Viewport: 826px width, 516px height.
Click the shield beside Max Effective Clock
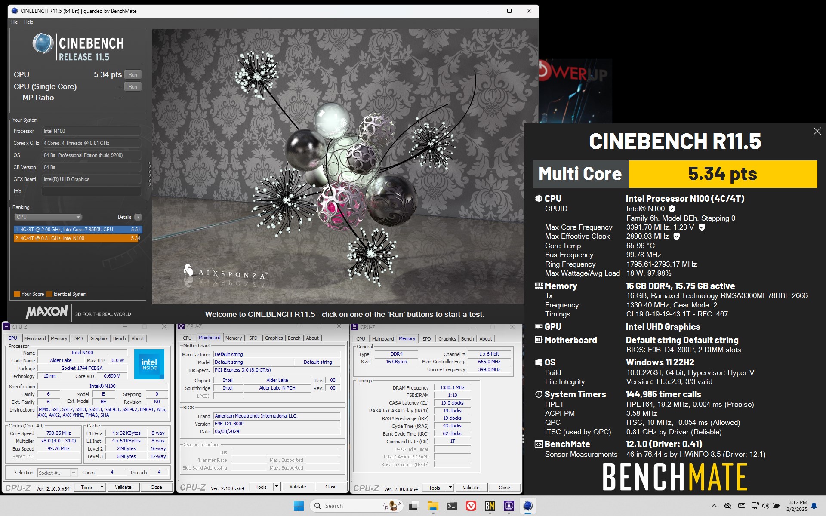[676, 236]
